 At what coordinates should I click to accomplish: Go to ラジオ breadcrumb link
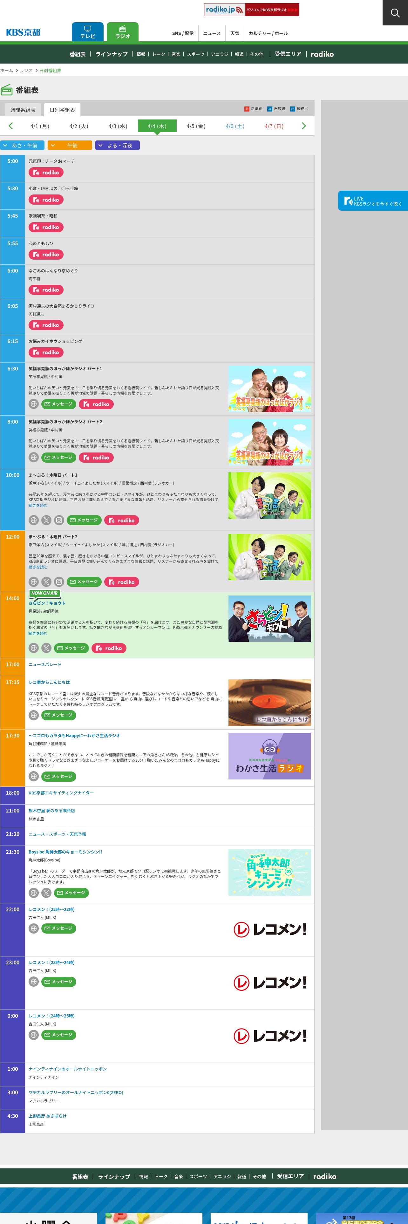[x=26, y=70]
